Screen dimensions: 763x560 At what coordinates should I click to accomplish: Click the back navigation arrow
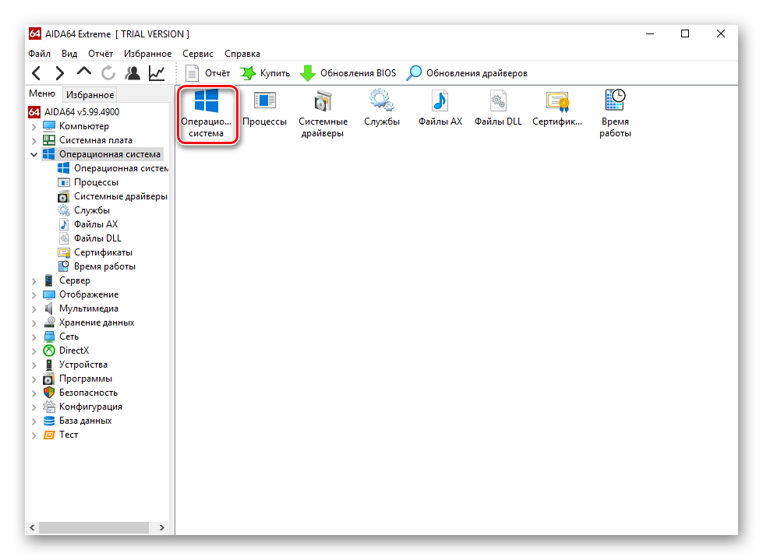pos(36,73)
